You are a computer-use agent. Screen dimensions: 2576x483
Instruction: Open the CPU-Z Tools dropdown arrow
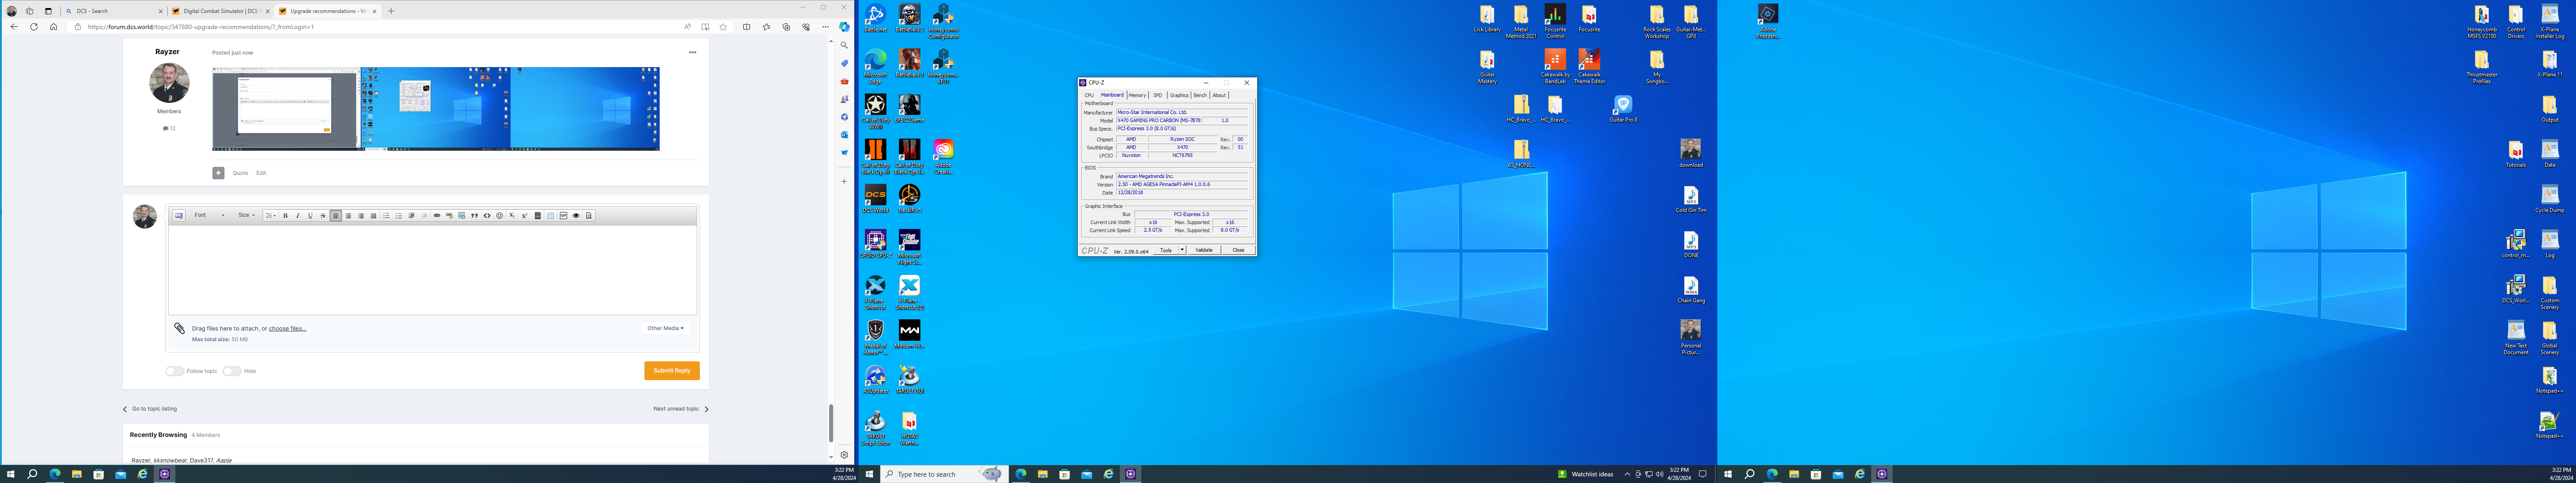[x=1182, y=250]
